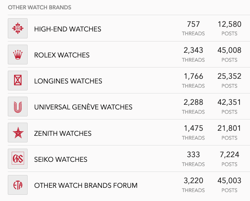Select the Seiko Watches forum
This screenshot has width=250, height=201.
pos(61,159)
